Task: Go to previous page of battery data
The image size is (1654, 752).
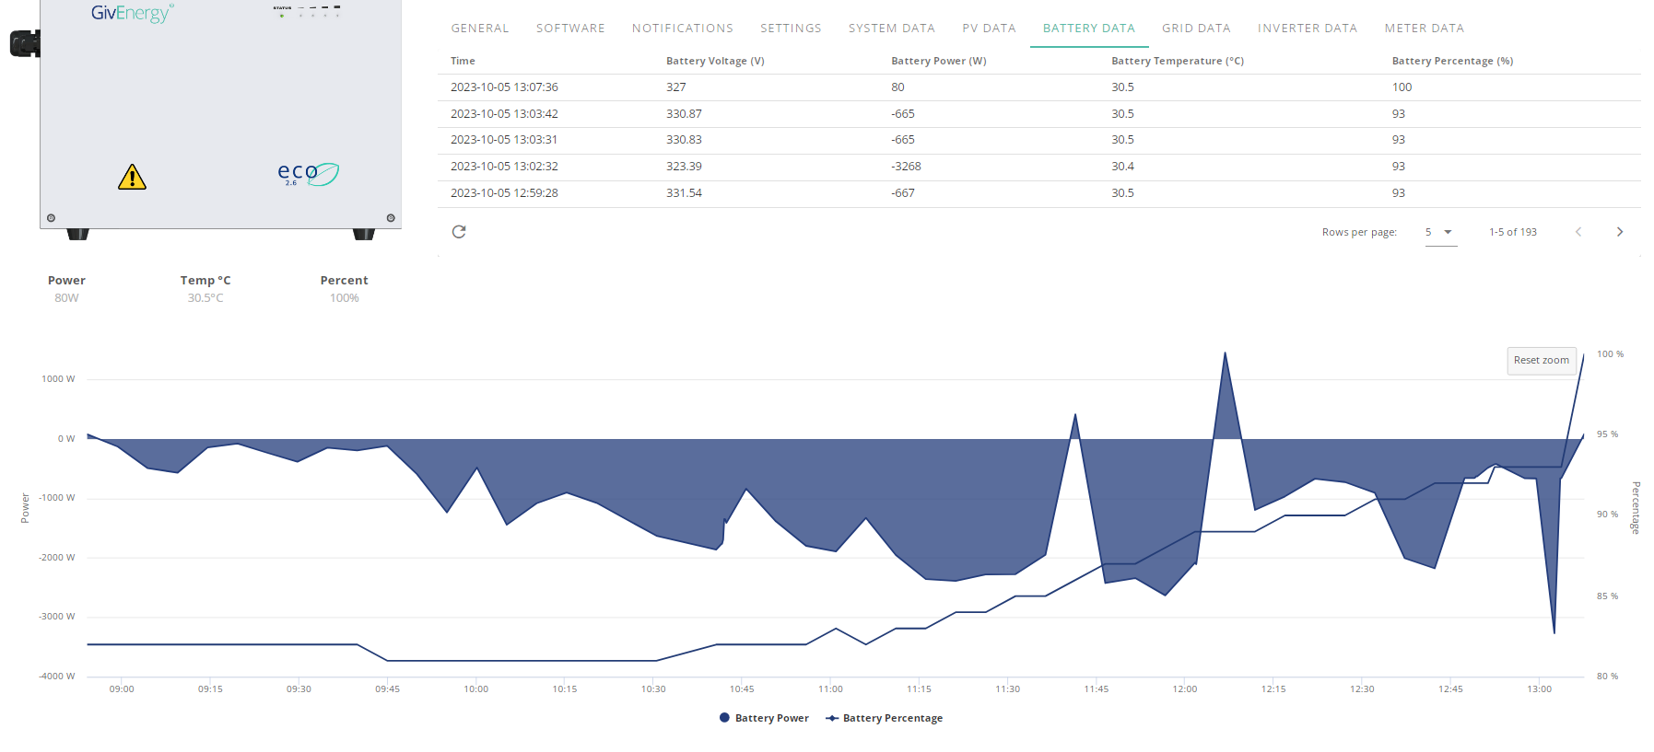Action: 1578,232
